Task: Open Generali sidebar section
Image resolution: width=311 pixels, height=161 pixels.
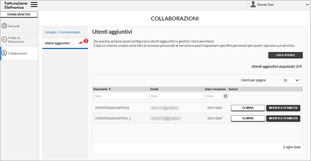Action: pyautogui.click(x=19, y=26)
